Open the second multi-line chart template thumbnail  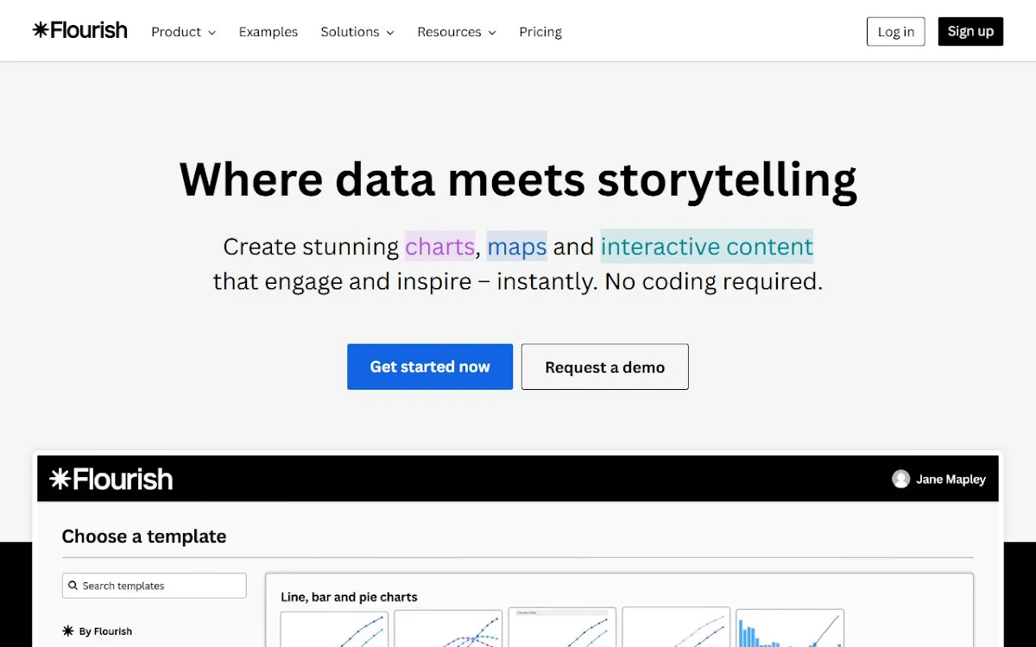448,628
